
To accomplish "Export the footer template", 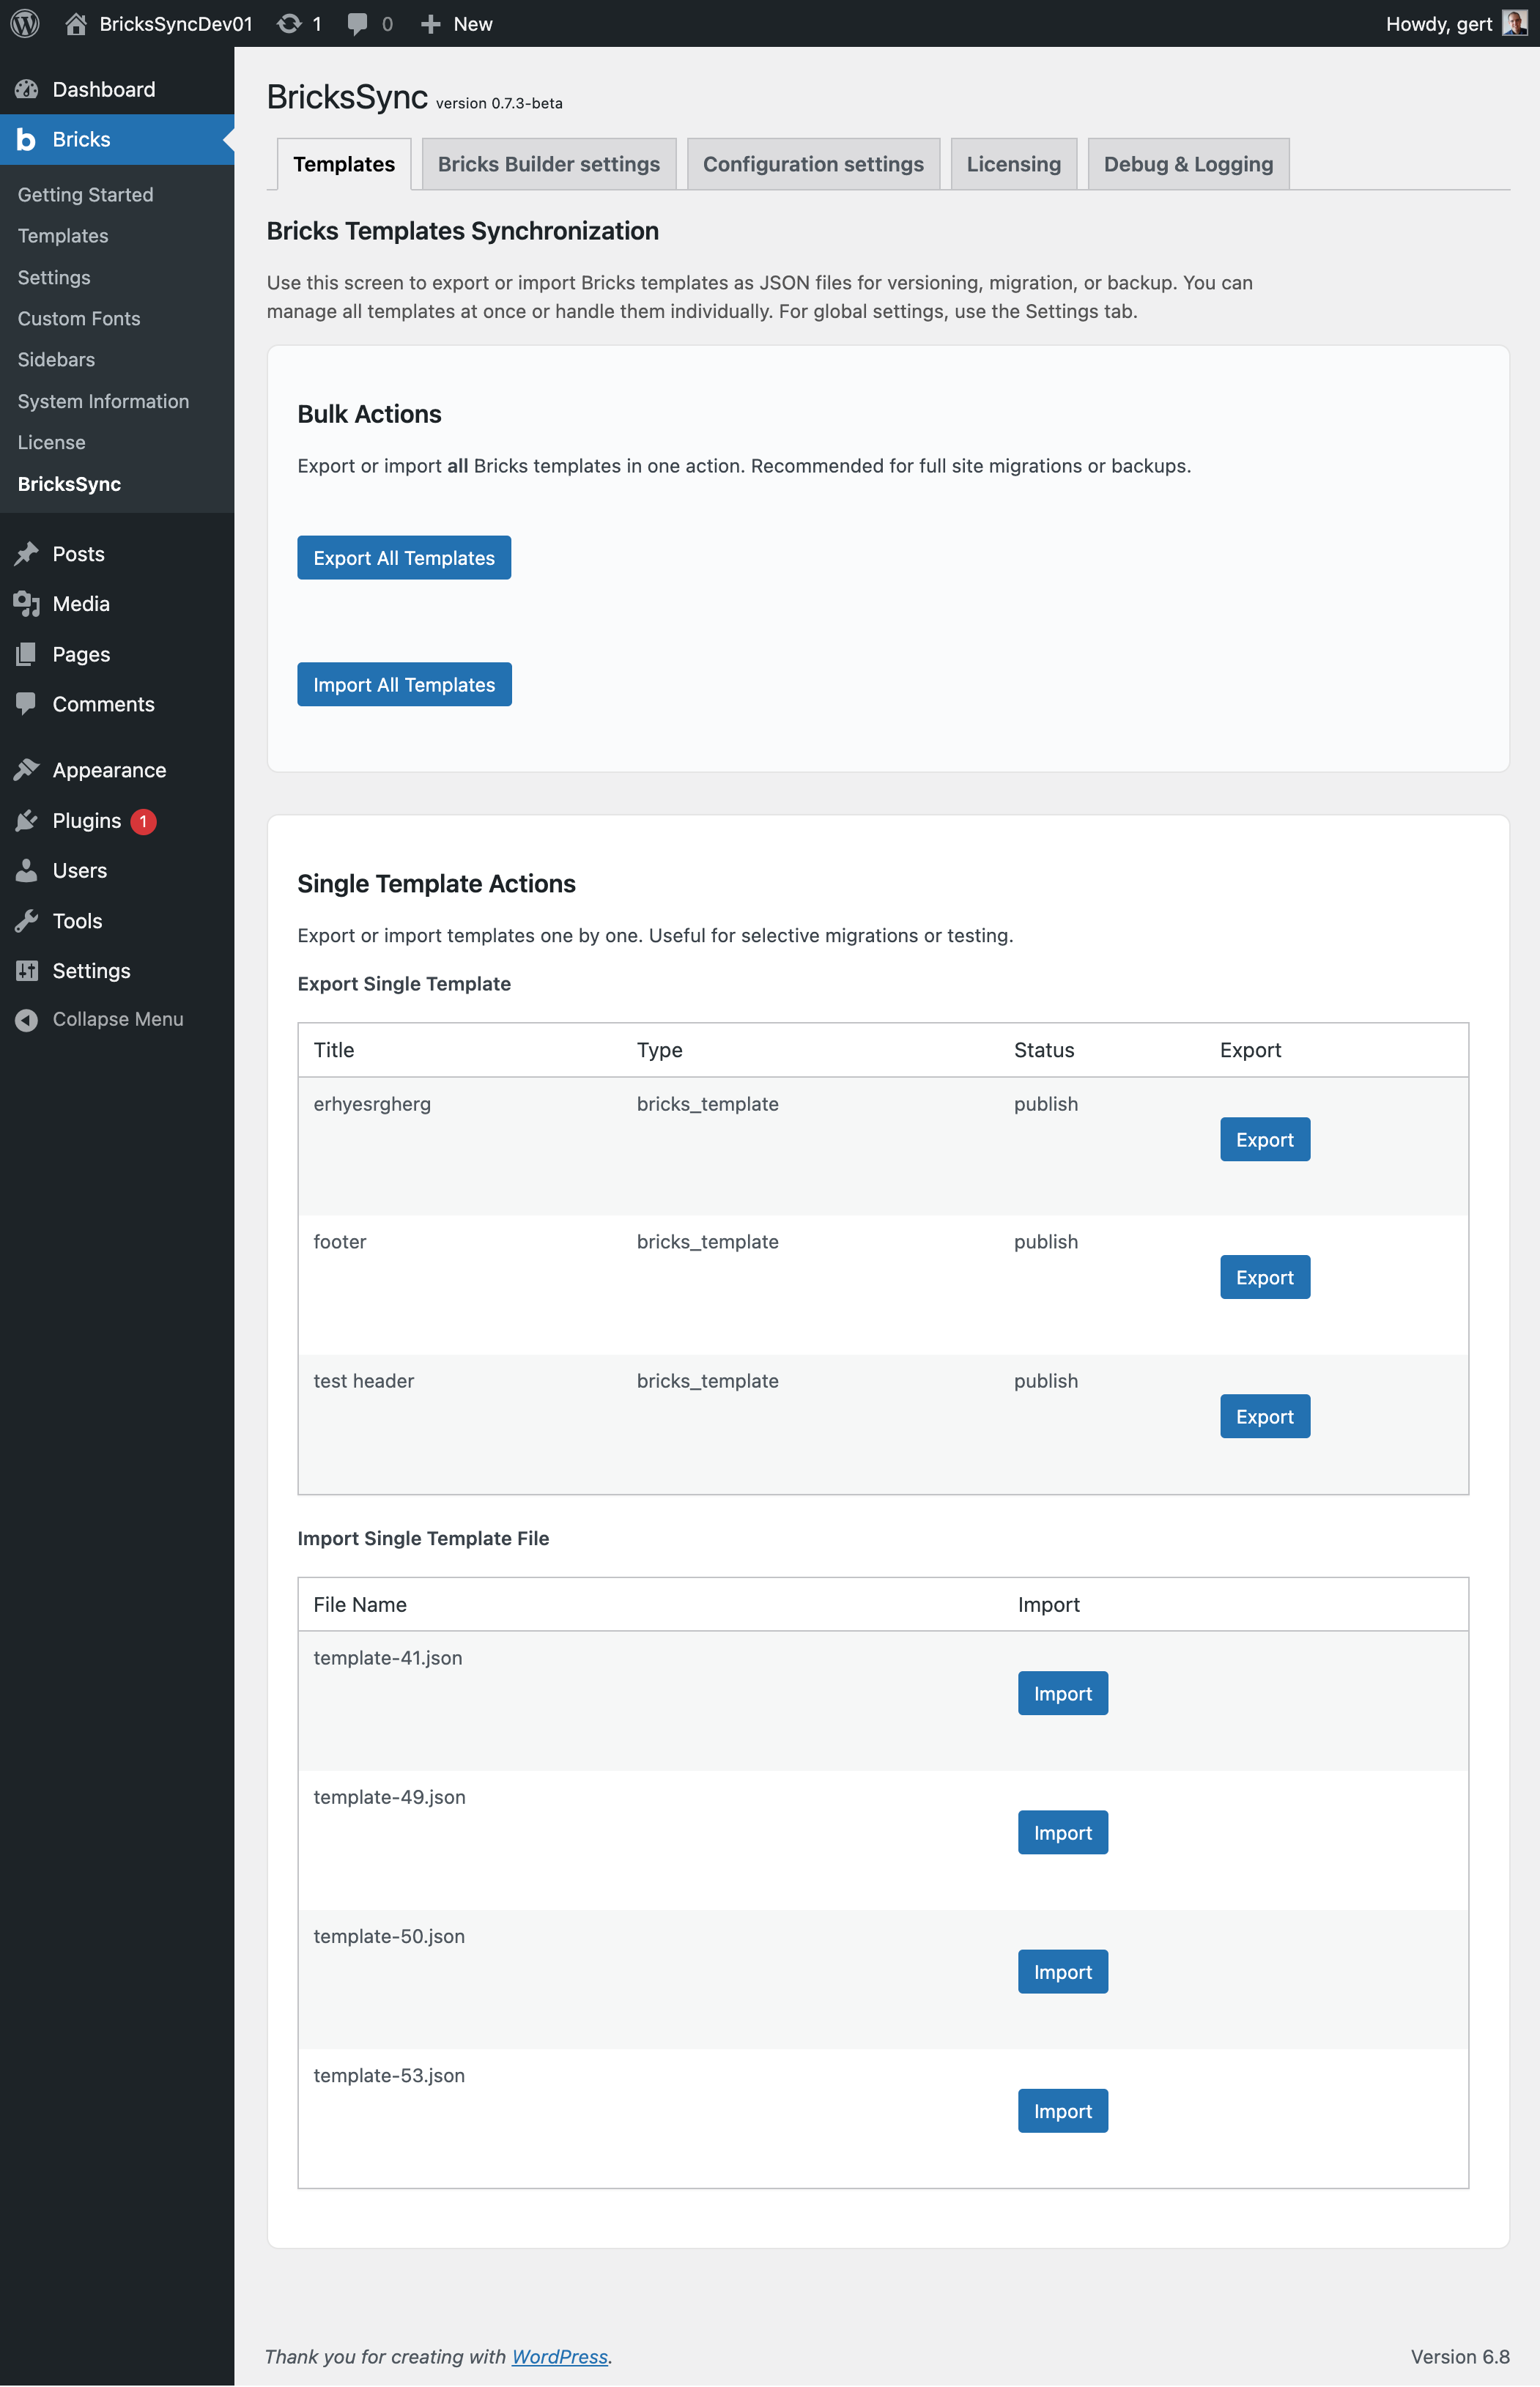I will click(1265, 1278).
